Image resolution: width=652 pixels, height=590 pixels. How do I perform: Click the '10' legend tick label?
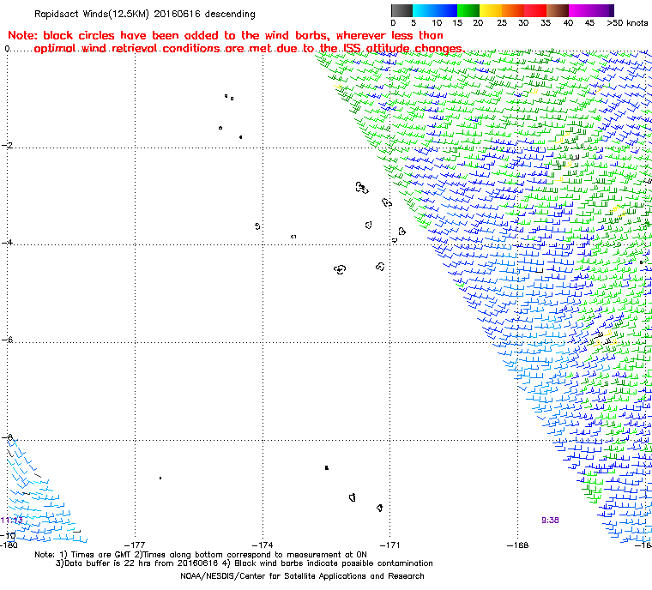point(437,23)
